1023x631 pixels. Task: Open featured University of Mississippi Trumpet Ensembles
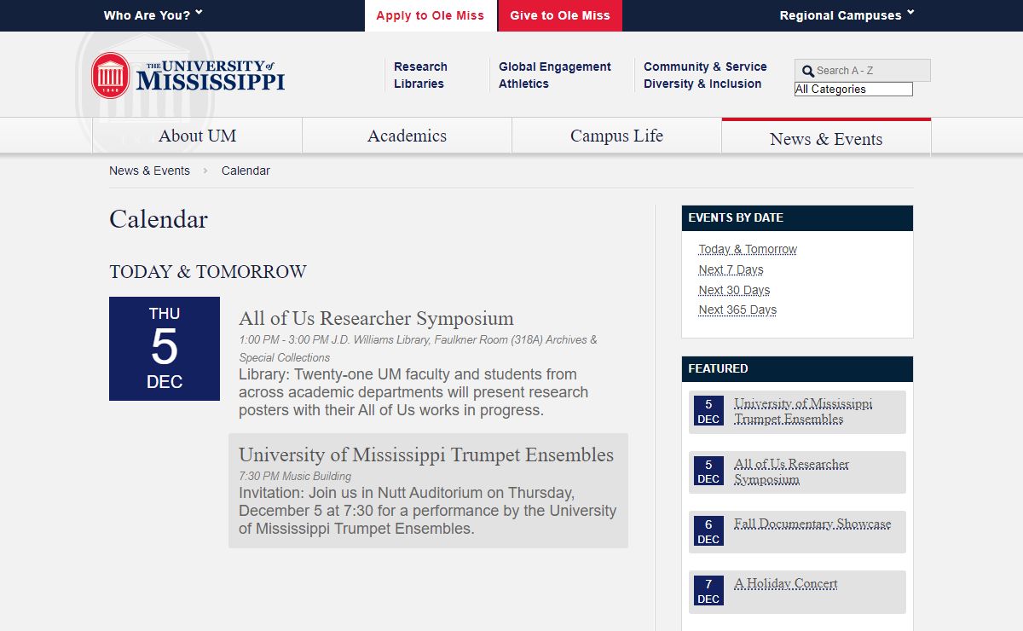pos(803,411)
